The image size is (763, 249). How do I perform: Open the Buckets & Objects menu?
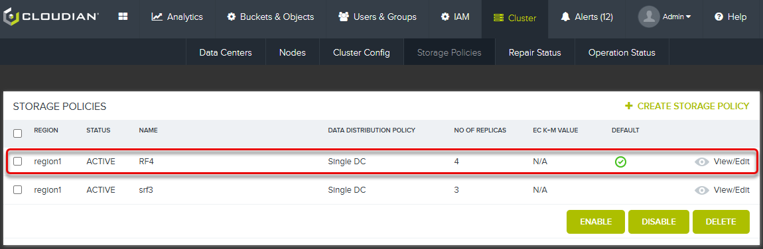[x=271, y=17]
